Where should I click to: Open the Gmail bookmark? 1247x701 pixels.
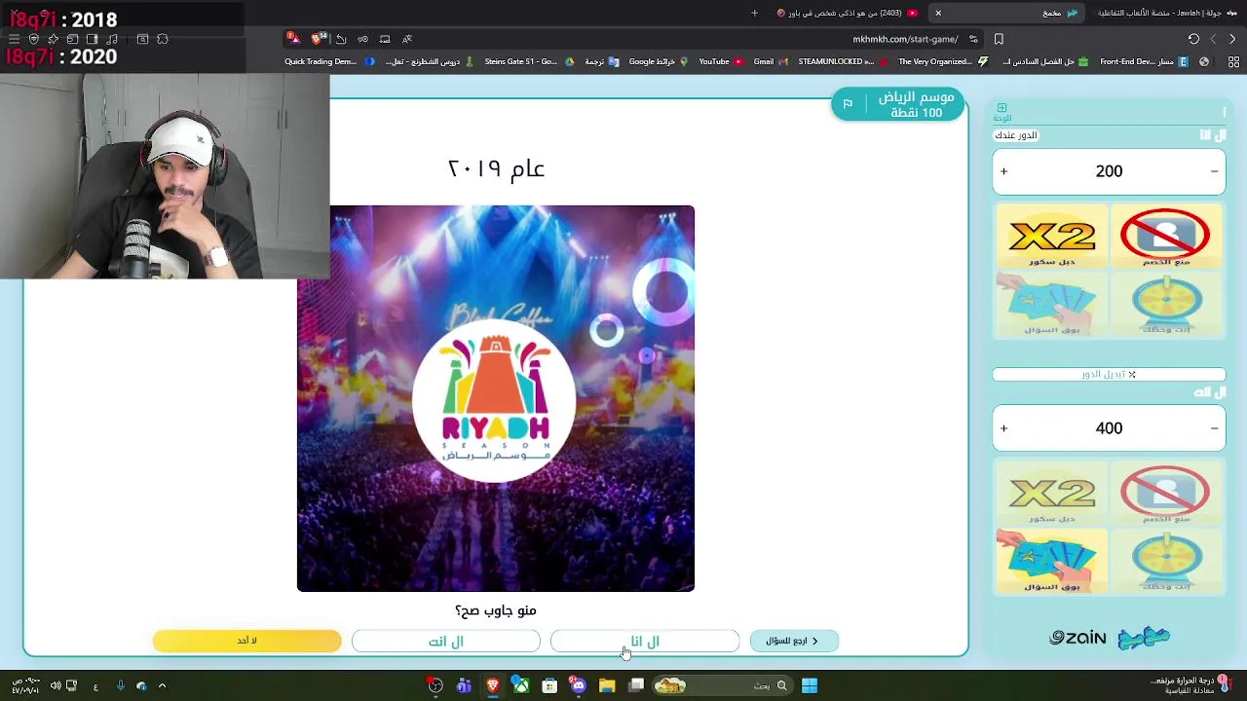pos(770,61)
